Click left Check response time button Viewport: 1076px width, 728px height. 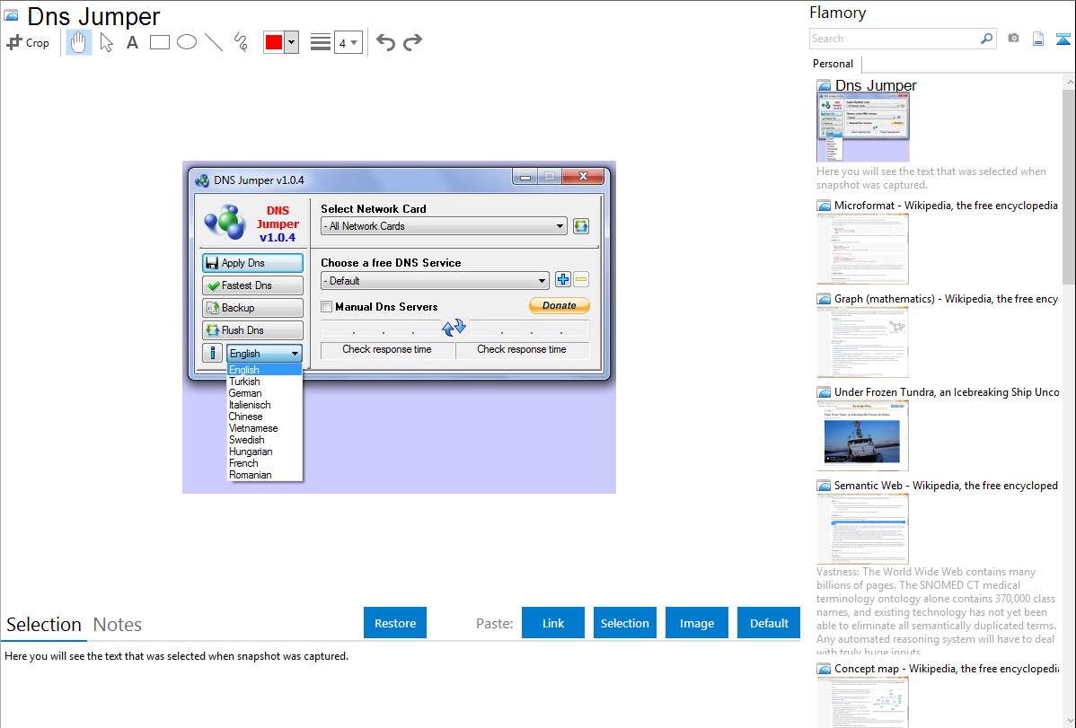387,349
